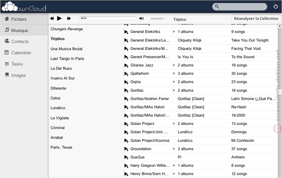Add Henry Binns/Sam H… row play icon
The image size is (282, 178).
[x=127, y=174]
